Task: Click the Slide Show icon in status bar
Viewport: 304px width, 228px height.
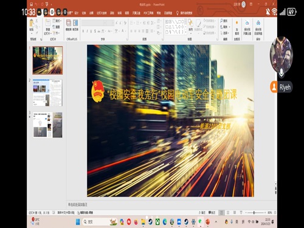Action: [x=241, y=213]
